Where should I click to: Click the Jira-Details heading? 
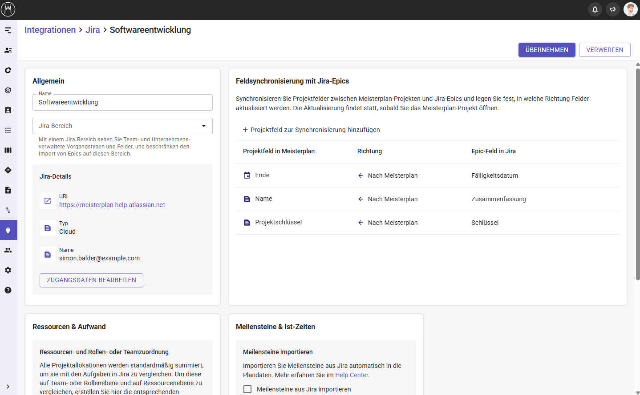click(x=56, y=176)
